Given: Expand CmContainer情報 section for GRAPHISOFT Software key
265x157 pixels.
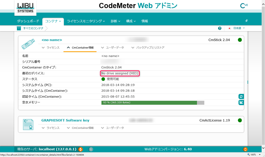Looking at the screenshot, I should 80,128.
